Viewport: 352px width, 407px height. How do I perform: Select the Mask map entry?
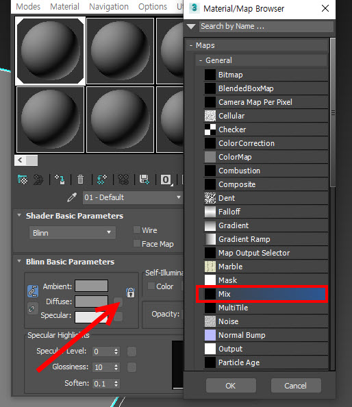[266, 280]
